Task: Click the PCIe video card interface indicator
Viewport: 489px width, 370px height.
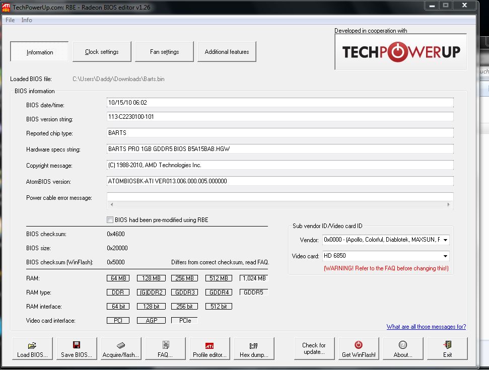Action: tap(185, 321)
